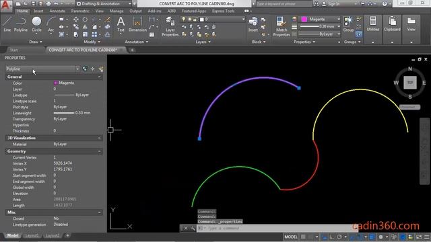Activate the Array tool in Modify panel
The height and width of the screenshot is (242, 431).
pyautogui.click(x=94, y=34)
